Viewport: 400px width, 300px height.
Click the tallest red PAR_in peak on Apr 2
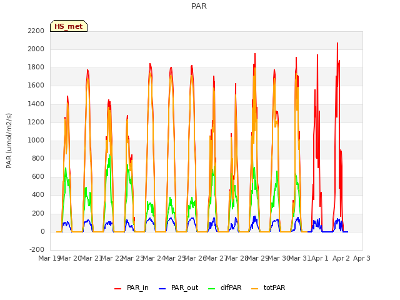337,44
